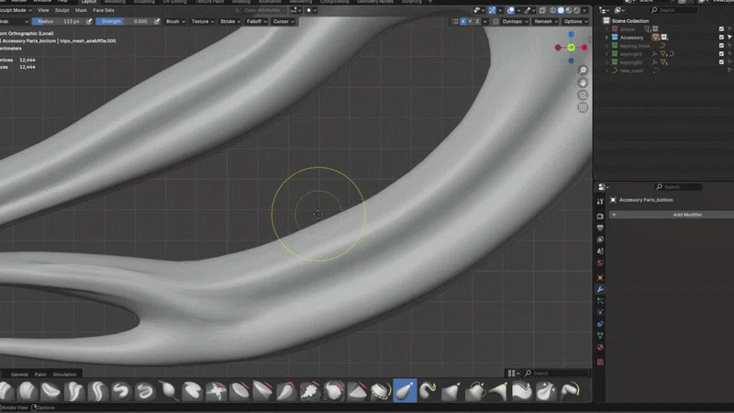734x413 pixels.
Task: Select the teapot-shaped brush with yellow arrow
Action: (x=475, y=391)
